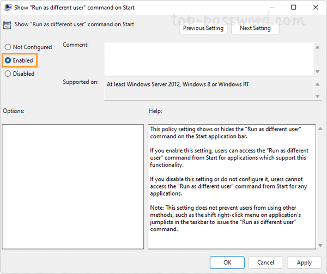Select the Not Configured radio button
This screenshot has width=327, height=274.
pos(8,47)
